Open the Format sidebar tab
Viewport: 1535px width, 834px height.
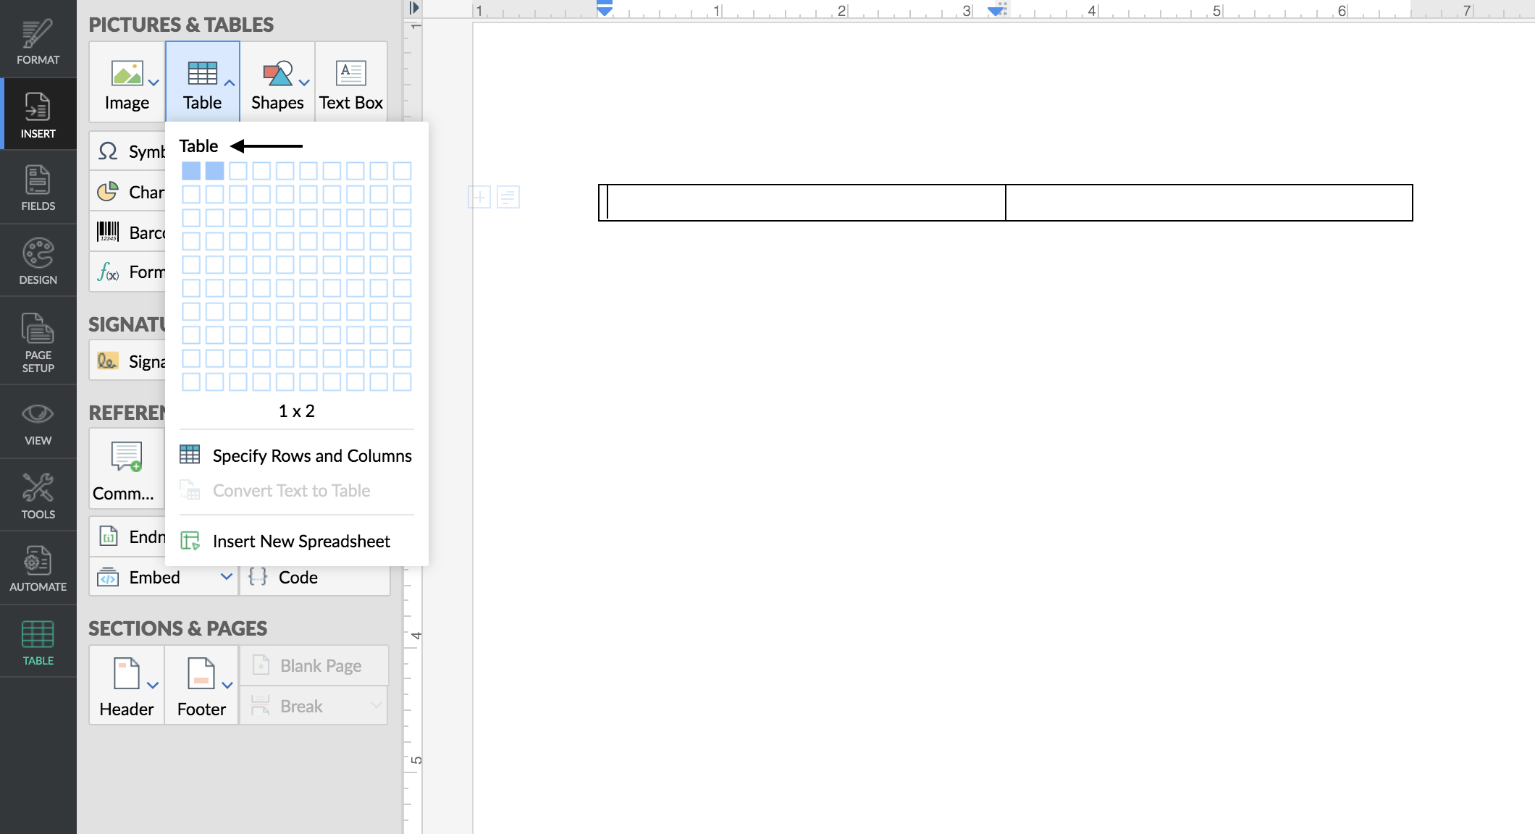click(x=38, y=42)
